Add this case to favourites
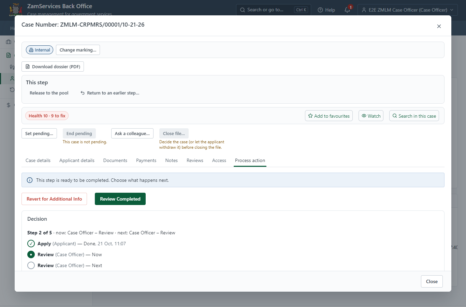This screenshot has width=466, height=307. [329, 116]
